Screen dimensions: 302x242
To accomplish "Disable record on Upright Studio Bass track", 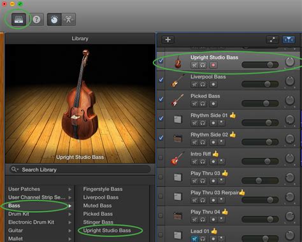I will pos(213,65).
